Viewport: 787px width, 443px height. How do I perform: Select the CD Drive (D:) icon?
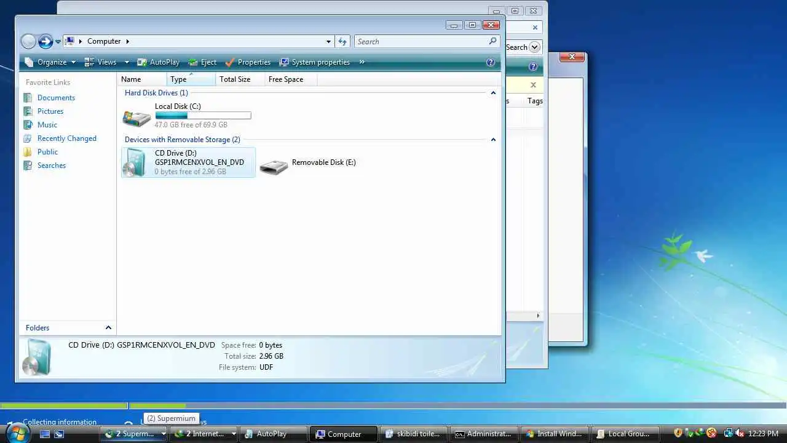134,162
